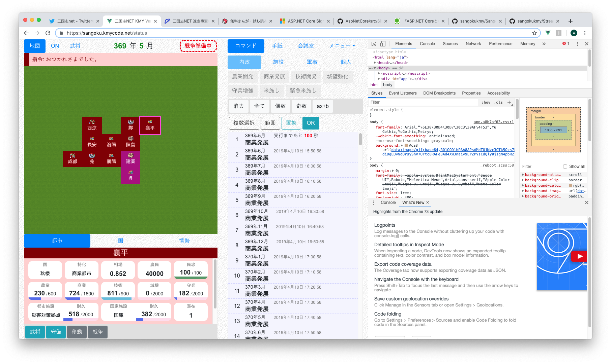
Task: Click the DevTools inspect element picker icon
Action: [374, 44]
